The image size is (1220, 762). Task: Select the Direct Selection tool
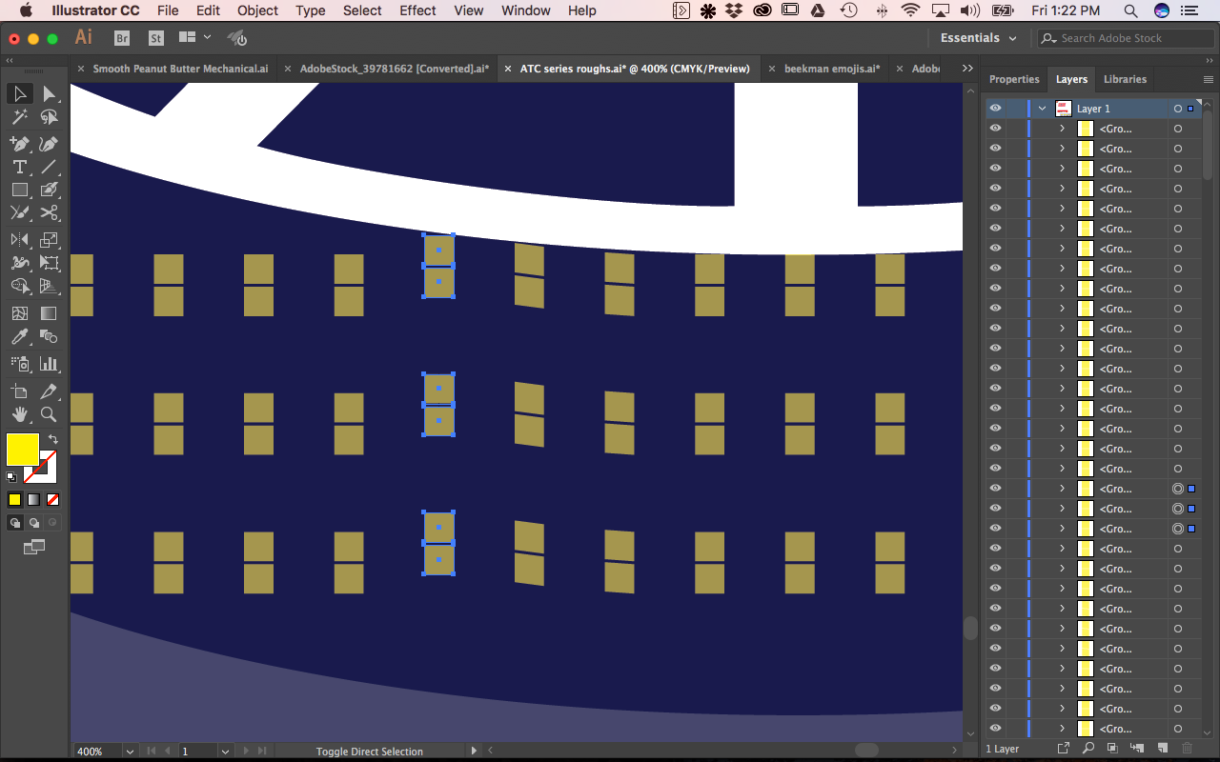(x=49, y=93)
